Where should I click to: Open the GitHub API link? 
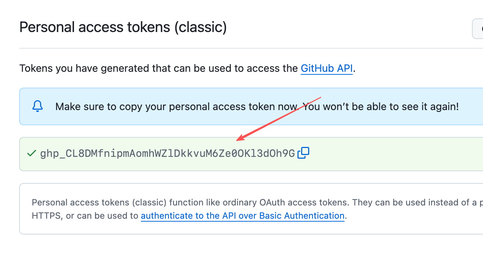click(x=327, y=68)
